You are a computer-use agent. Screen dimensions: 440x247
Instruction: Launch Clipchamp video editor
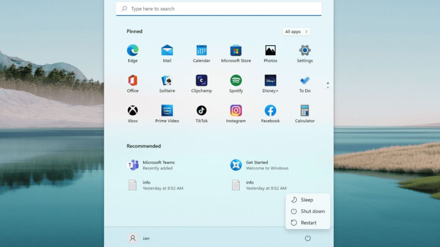(x=201, y=83)
